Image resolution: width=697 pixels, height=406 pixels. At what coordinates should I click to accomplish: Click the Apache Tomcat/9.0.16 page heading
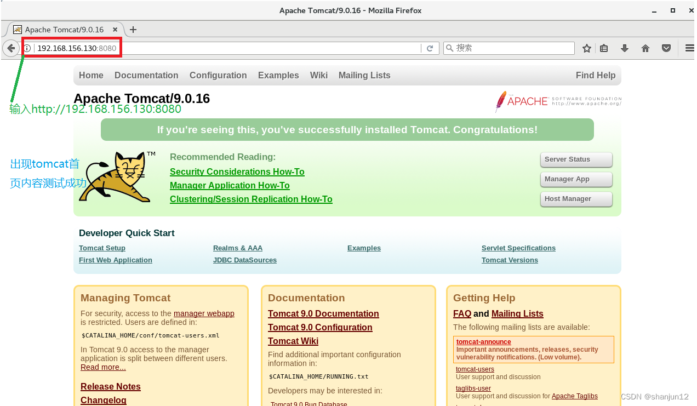[x=141, y=99]
